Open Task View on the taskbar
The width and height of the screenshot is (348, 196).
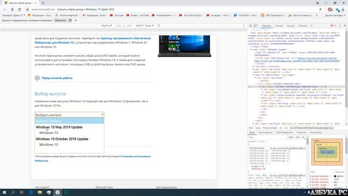click(x=22, y=192)
